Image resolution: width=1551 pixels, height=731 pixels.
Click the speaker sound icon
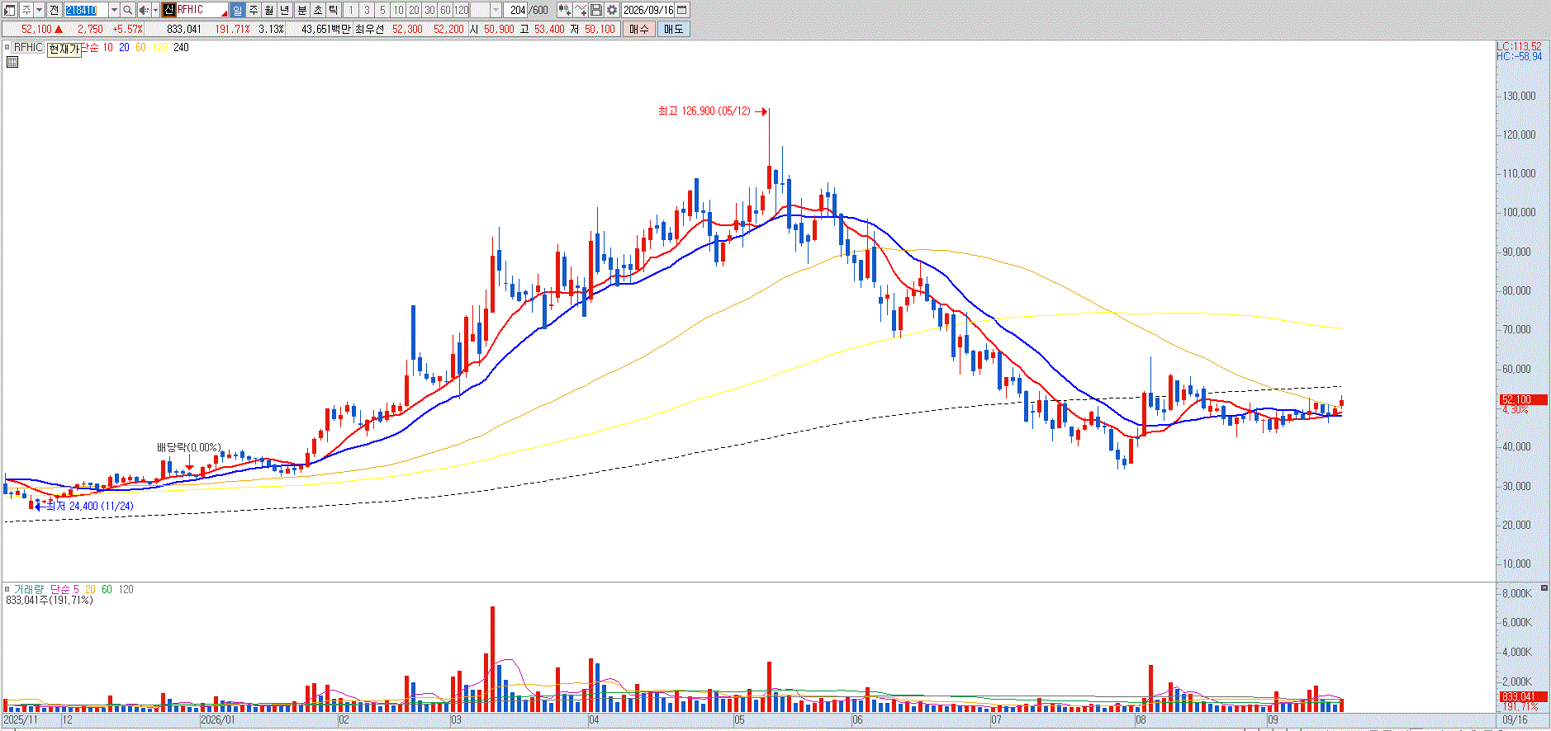144,10
